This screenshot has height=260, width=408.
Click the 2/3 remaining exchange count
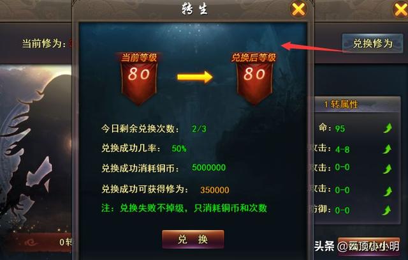(x=199, y=128)
